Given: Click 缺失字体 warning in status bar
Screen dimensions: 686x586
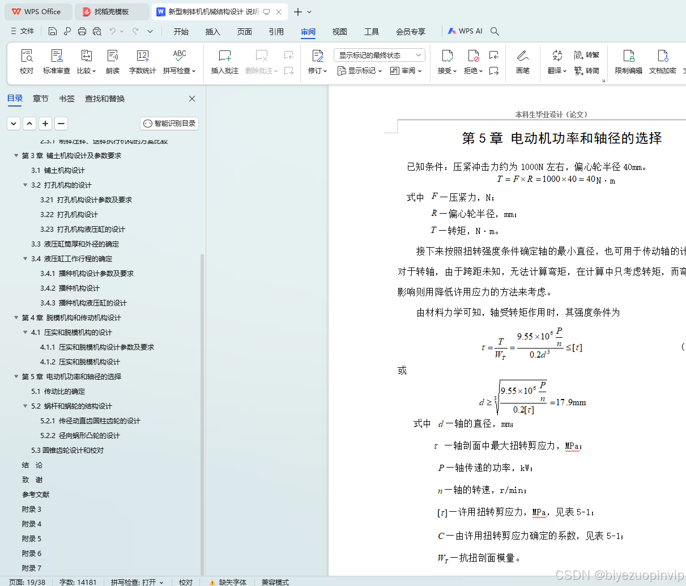Looking at the screenshot, I should coord(228,581).
